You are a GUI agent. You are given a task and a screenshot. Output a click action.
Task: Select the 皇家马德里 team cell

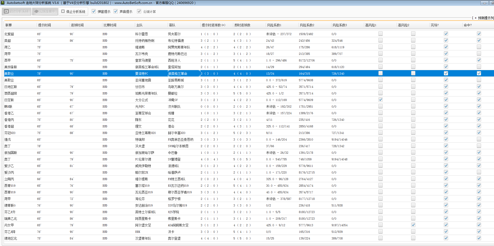point(143,60)
